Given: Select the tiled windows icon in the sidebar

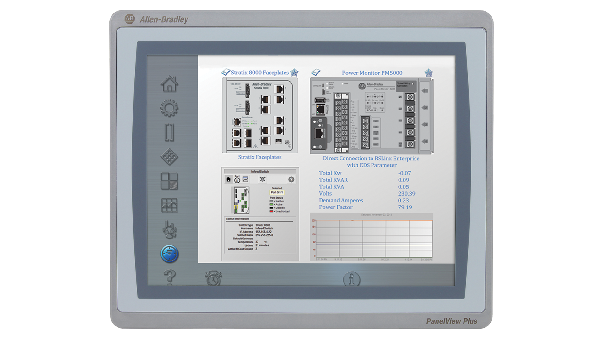Looking at the screenshot, I should point(170,180).
